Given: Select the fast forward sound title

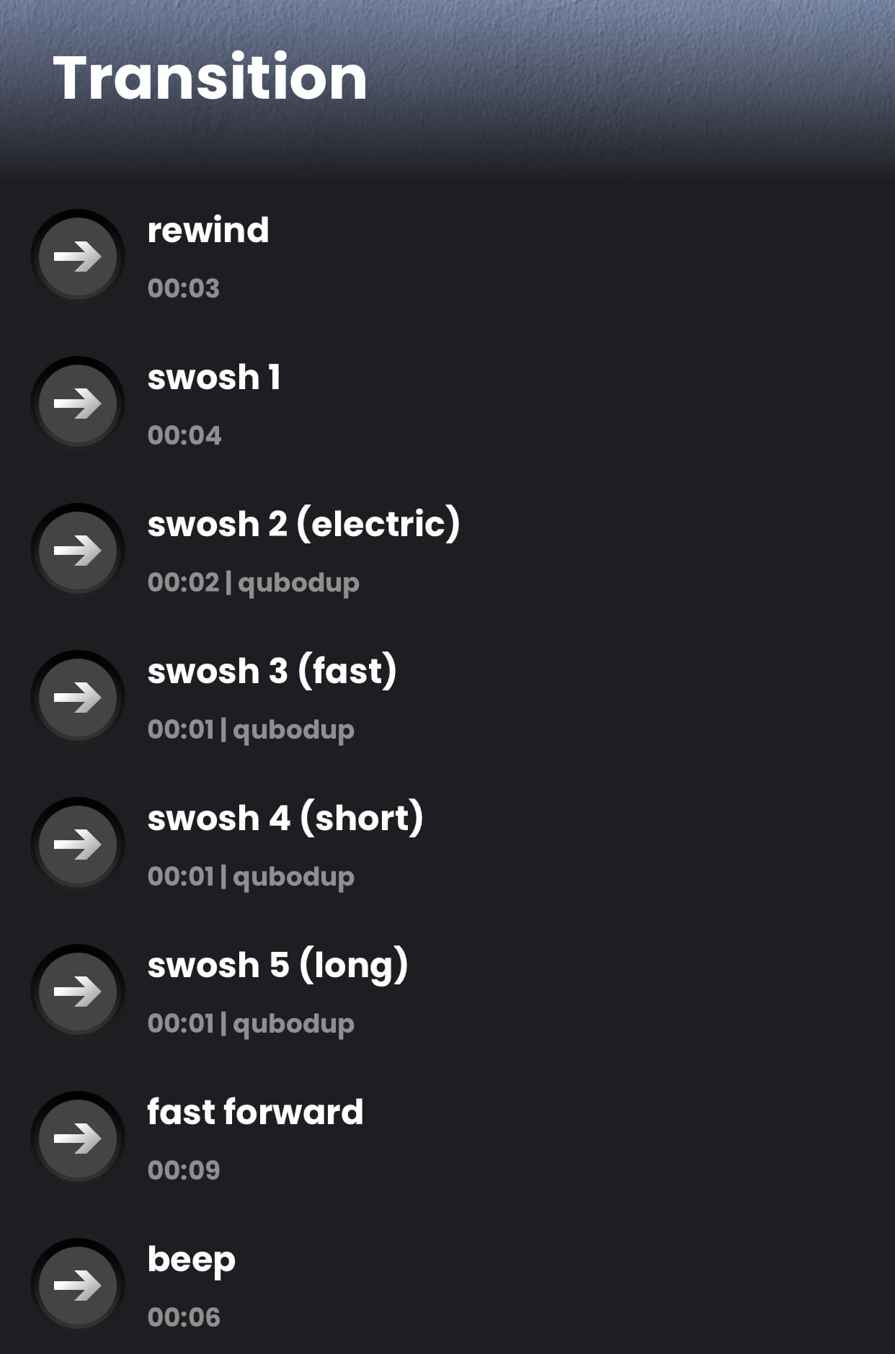Looking at the screenshot, I should tap(255, 1112).
